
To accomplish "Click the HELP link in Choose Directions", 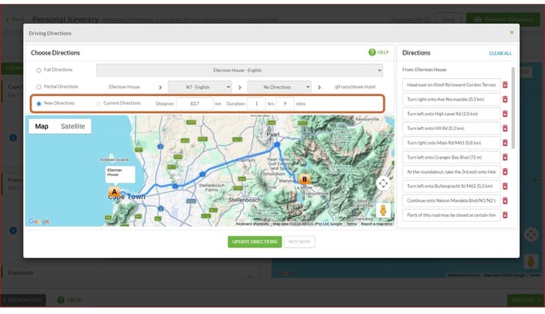I will pos(382,52).
